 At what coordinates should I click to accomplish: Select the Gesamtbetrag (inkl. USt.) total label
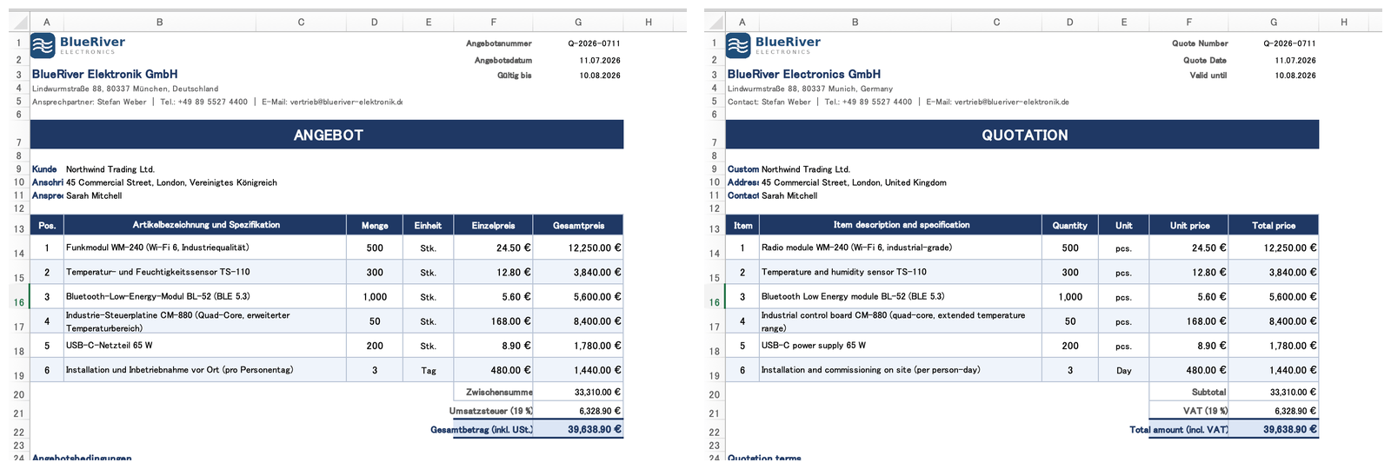point(482,429)
